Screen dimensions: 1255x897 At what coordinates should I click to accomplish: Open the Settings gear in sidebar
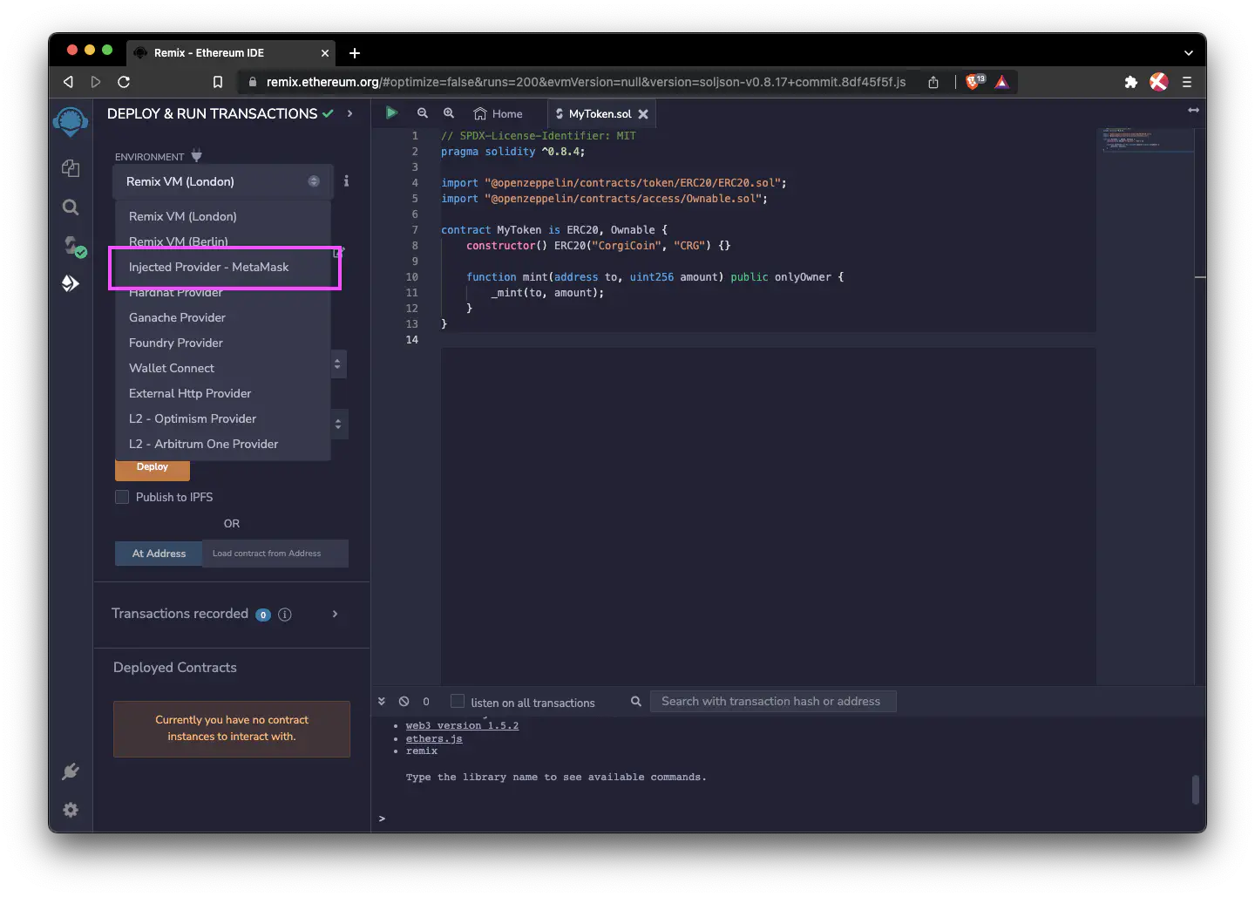(x=71, y=810)
